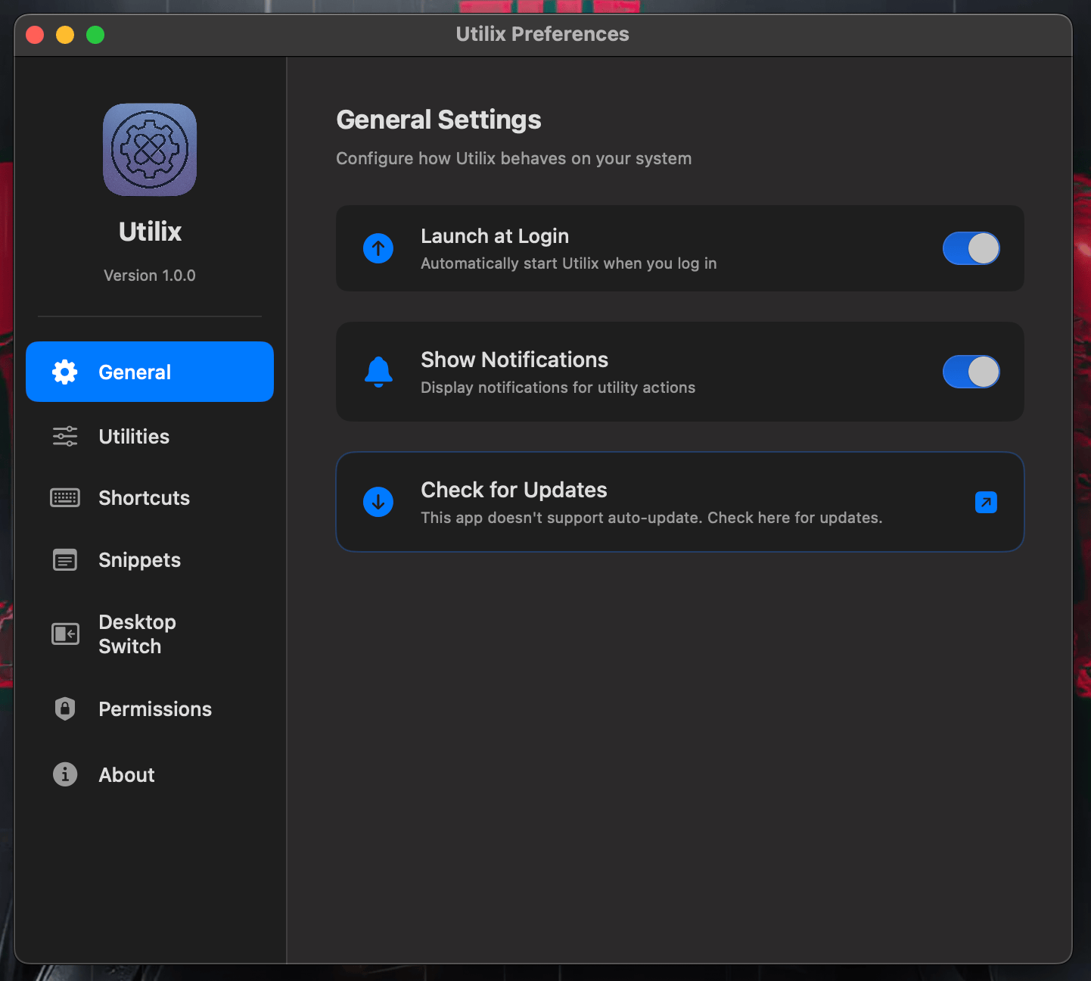Click the gear icon beside General
1091x981 pixels.
[x=65, y=372]
